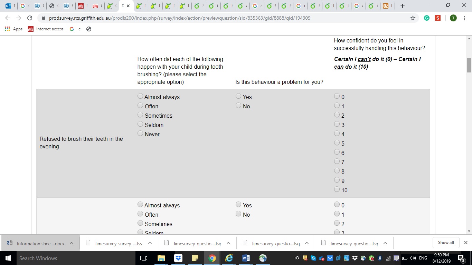This screenshot has width=472, height=265.
Task: Bookmark this page with the star icon
Action: (x=413, y=18)
